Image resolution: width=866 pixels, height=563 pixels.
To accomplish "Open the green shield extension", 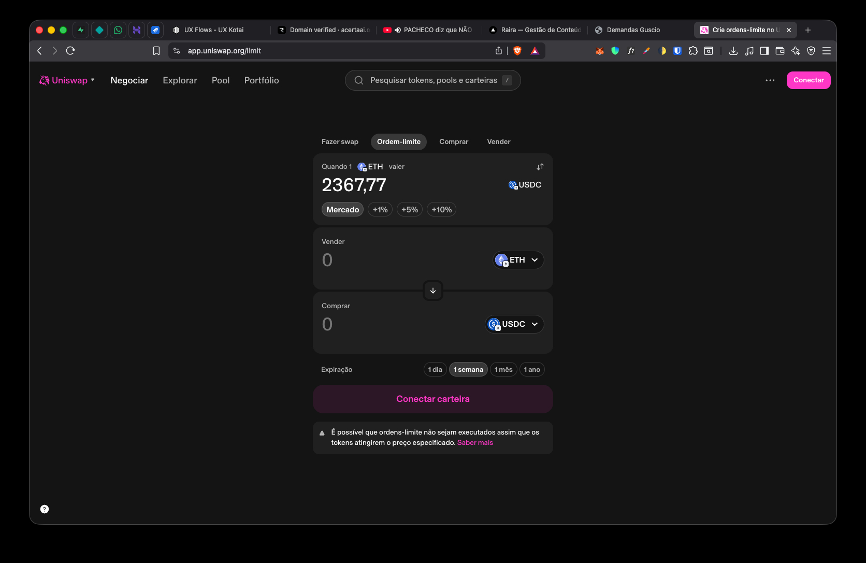I will click(615, 51).
